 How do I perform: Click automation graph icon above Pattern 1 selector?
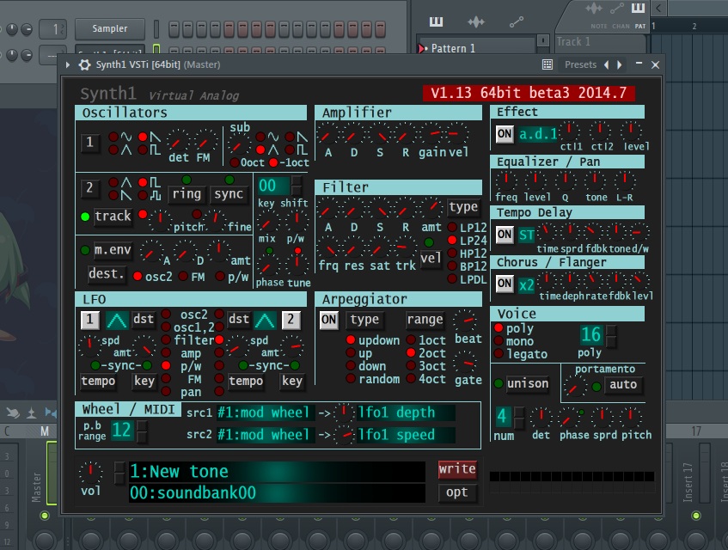click(x=517, y=21)
